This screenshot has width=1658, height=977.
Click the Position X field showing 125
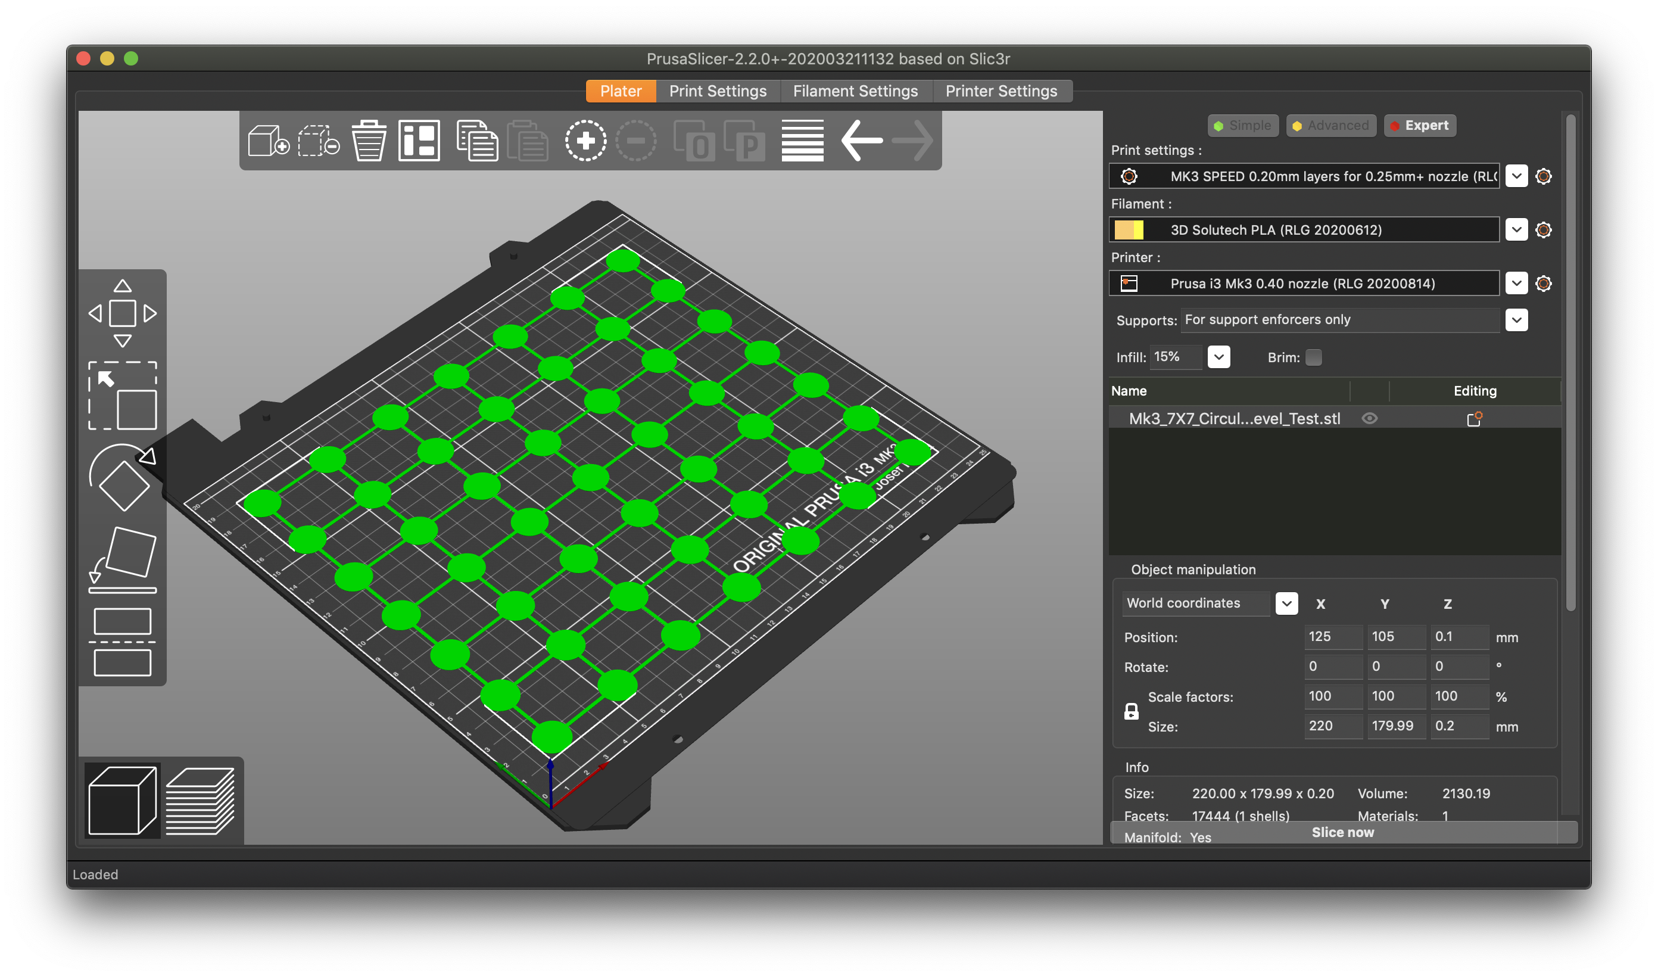click(1333, 637)
